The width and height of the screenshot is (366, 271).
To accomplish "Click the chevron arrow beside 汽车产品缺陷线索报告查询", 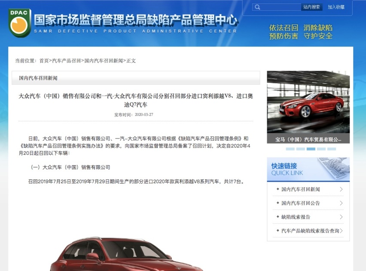I will (341, 231).
